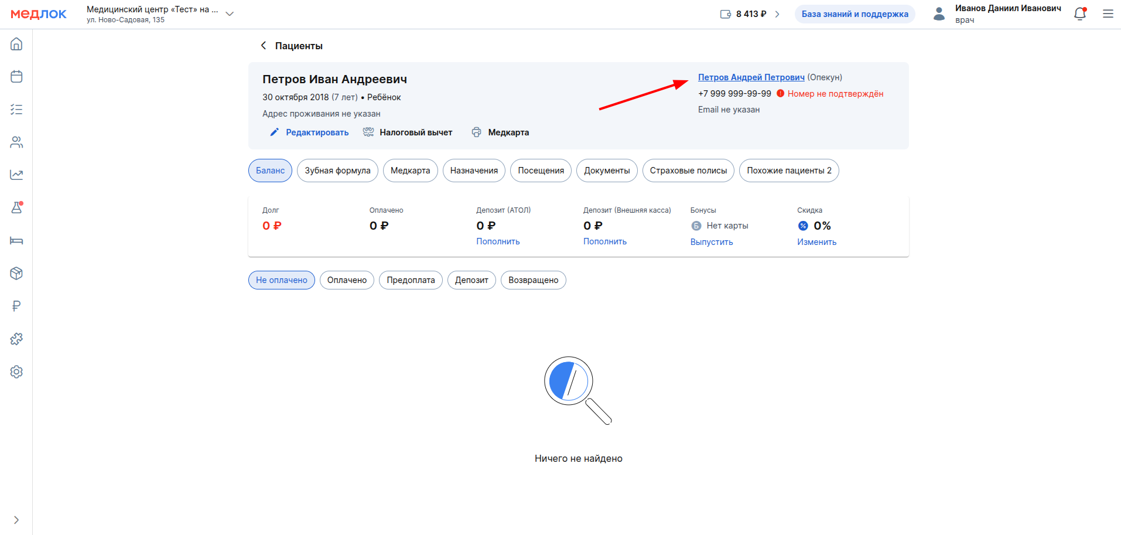This screenshot has width=1121, height=535.
Task: Open the calendar schedule icon
Action: pyautogui.click(x=16, y=77)
